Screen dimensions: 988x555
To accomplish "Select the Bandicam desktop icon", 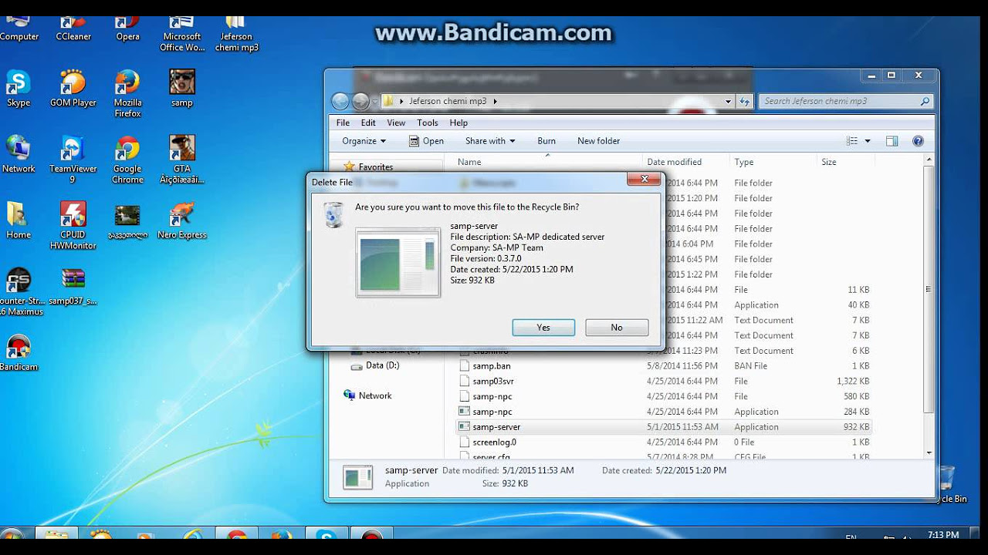I will (19, 353).
